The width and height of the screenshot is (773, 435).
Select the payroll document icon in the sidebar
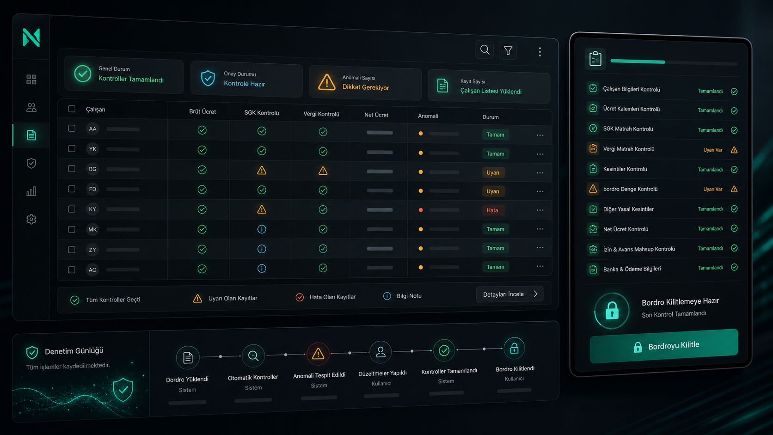tap(31, 135)
